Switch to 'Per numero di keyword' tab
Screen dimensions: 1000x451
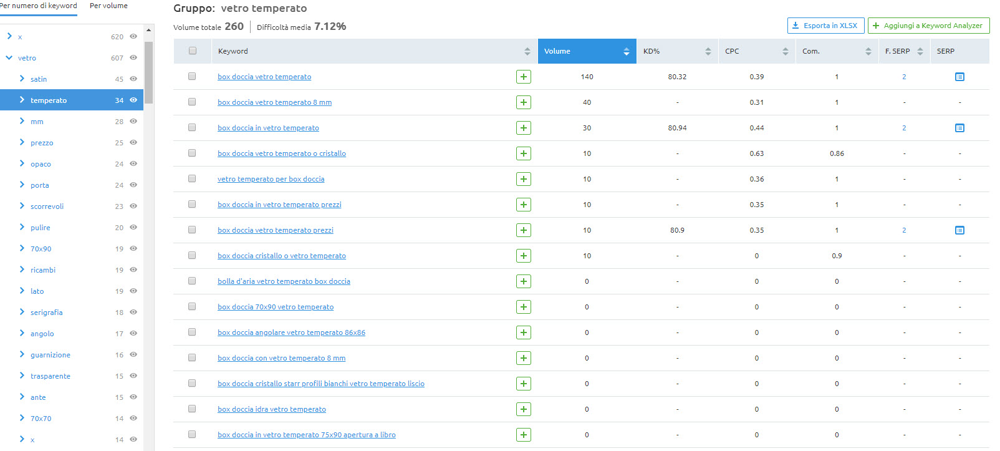pyautogui.click(x=38, y=6)
